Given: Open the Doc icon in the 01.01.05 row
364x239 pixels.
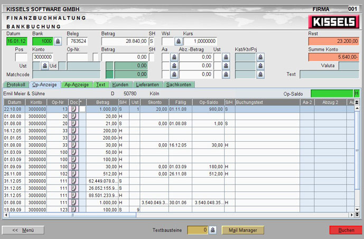Looking at the screenshot, I should (x=73, y=137).
